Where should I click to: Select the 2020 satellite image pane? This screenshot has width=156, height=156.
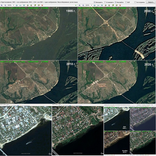117,82
